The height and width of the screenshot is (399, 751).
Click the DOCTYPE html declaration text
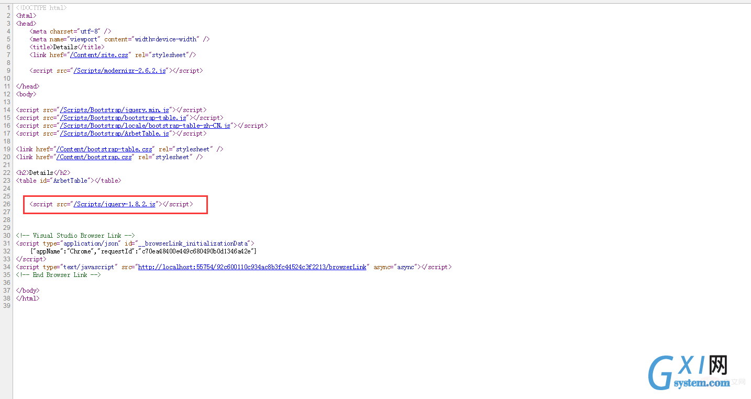point(41,8)
